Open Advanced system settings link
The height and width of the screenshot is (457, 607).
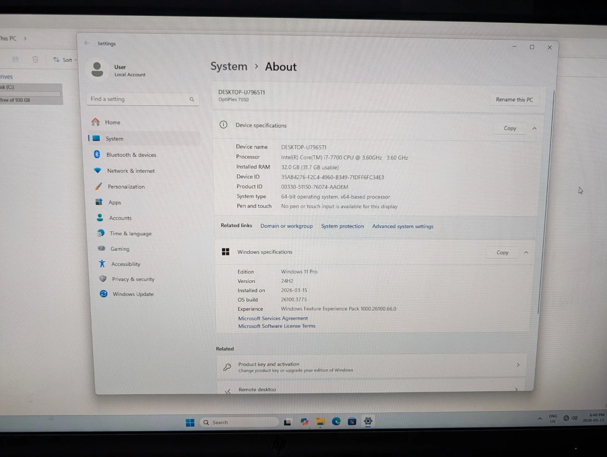403,226
